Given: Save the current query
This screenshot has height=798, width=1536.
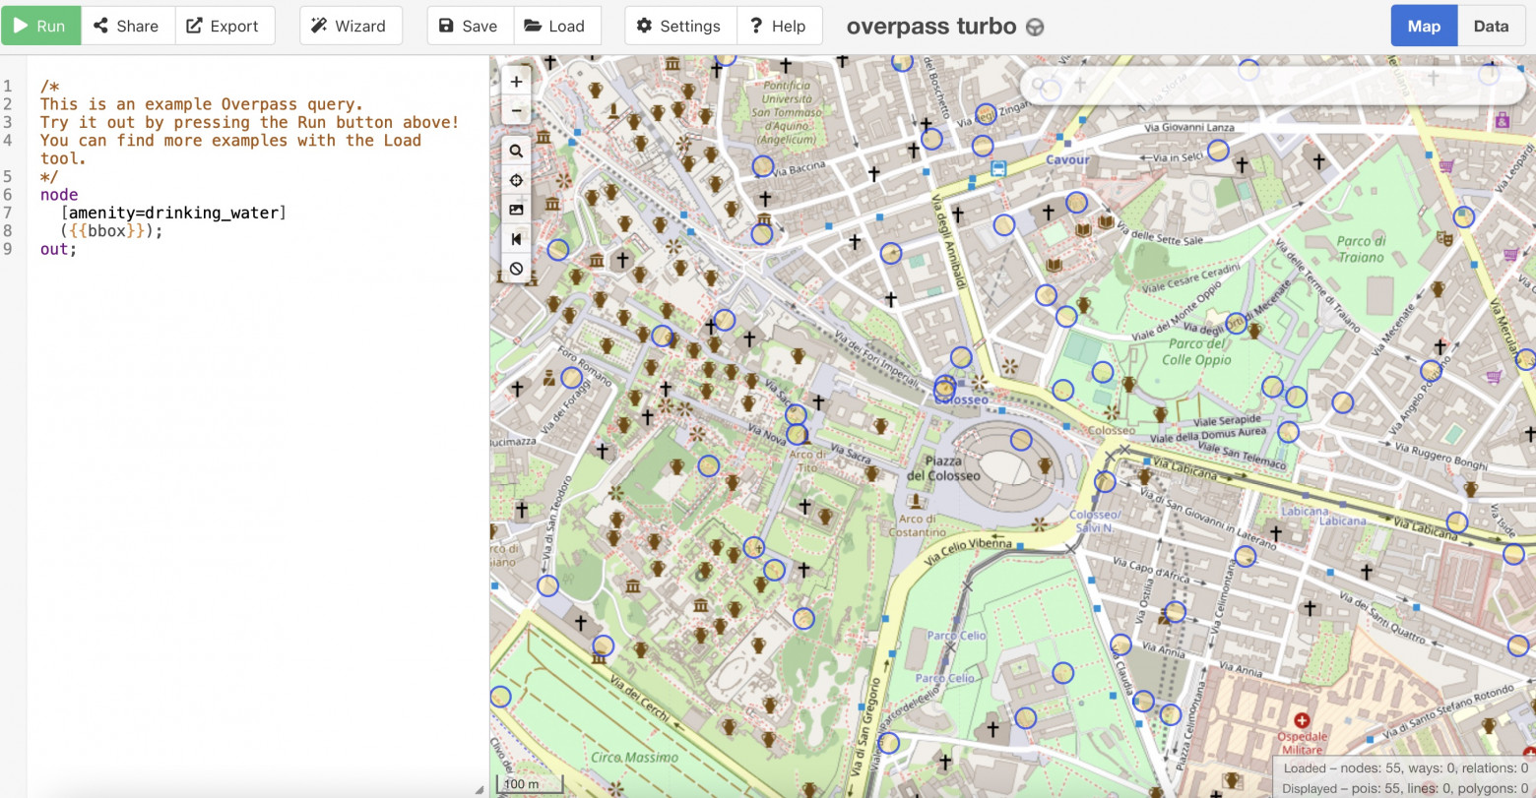Looking at the screenshot, I should (469, 26).
